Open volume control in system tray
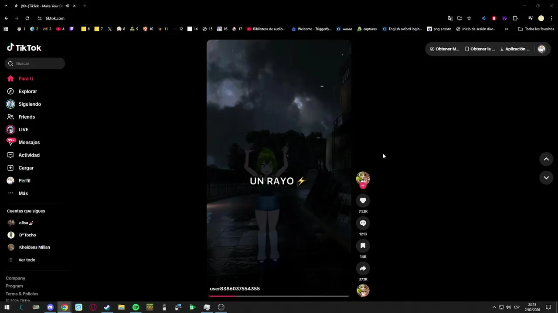 pyautogui.click(x=508, y=307)
